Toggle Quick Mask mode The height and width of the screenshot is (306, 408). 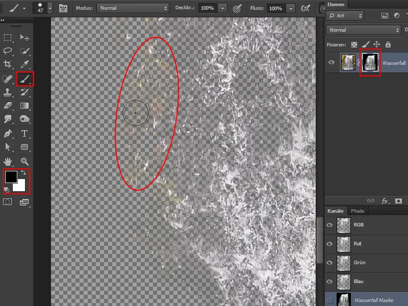tap(8, 202)
